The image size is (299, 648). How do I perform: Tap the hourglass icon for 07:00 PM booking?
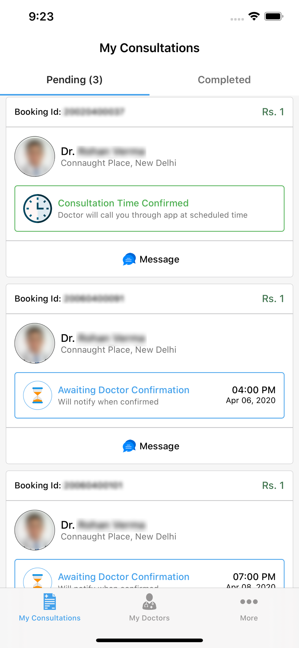click(x=38, y=578)
